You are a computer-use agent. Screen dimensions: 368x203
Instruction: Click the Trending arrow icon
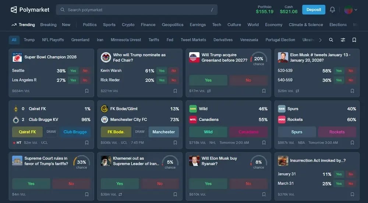tap(14, 25)
